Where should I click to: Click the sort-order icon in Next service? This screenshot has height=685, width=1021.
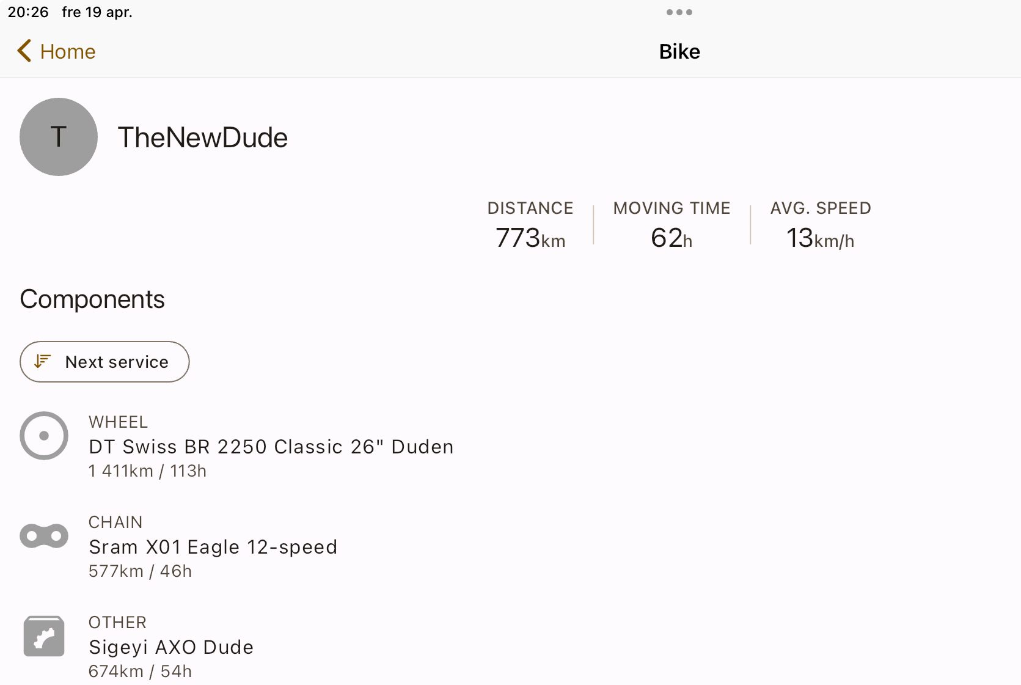[x=42, y=362]
